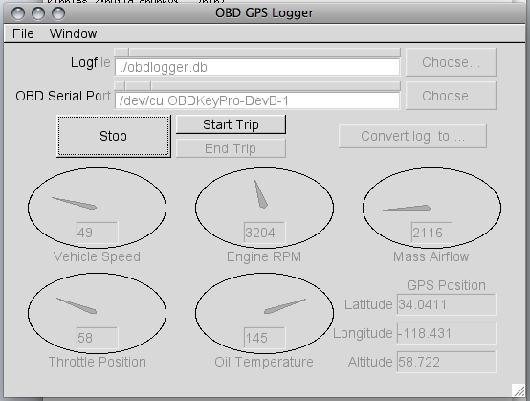Click the Vehicle Speed gauge dial
Image resolution: width=530 pixels, height=401 pixels.
click(x=97, y=208)
